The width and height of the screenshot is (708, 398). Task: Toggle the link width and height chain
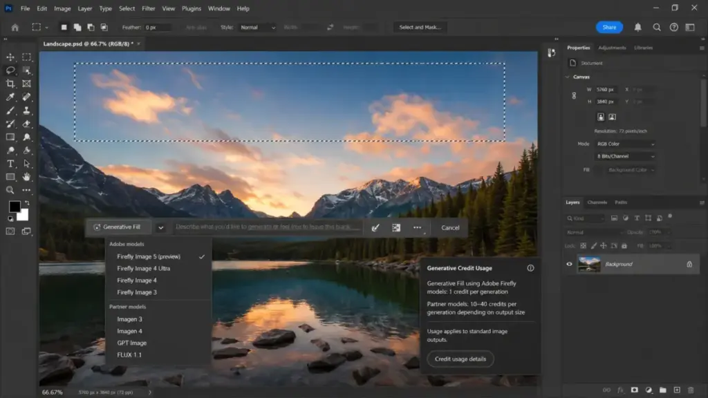[x=574, y=95]
